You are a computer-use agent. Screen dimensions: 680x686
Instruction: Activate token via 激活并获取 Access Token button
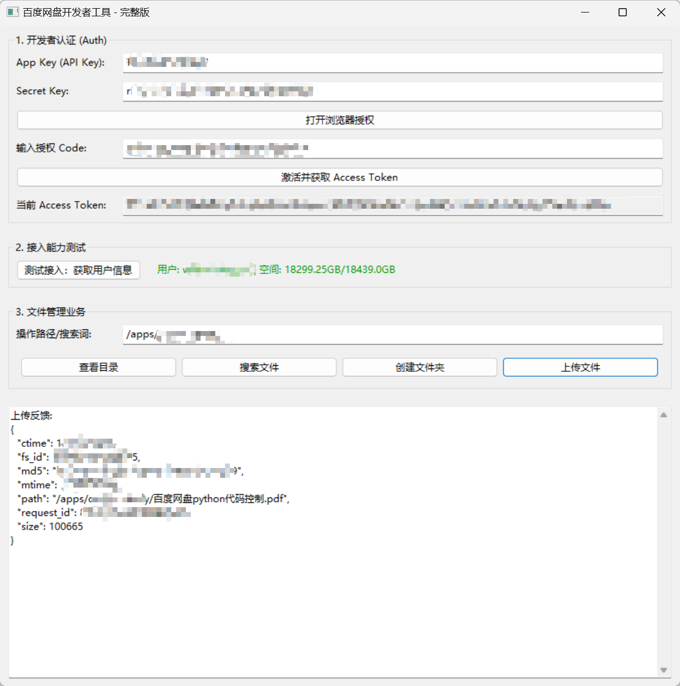[x=340, y=177]
